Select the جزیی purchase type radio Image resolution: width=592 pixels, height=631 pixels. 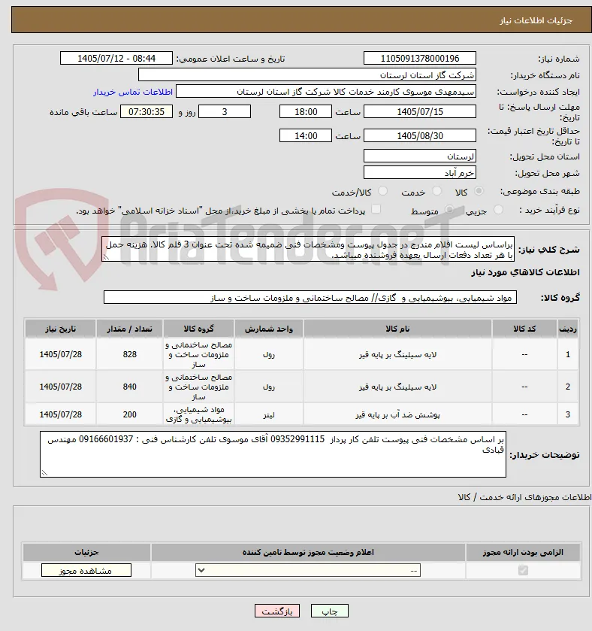coord(498,210)
